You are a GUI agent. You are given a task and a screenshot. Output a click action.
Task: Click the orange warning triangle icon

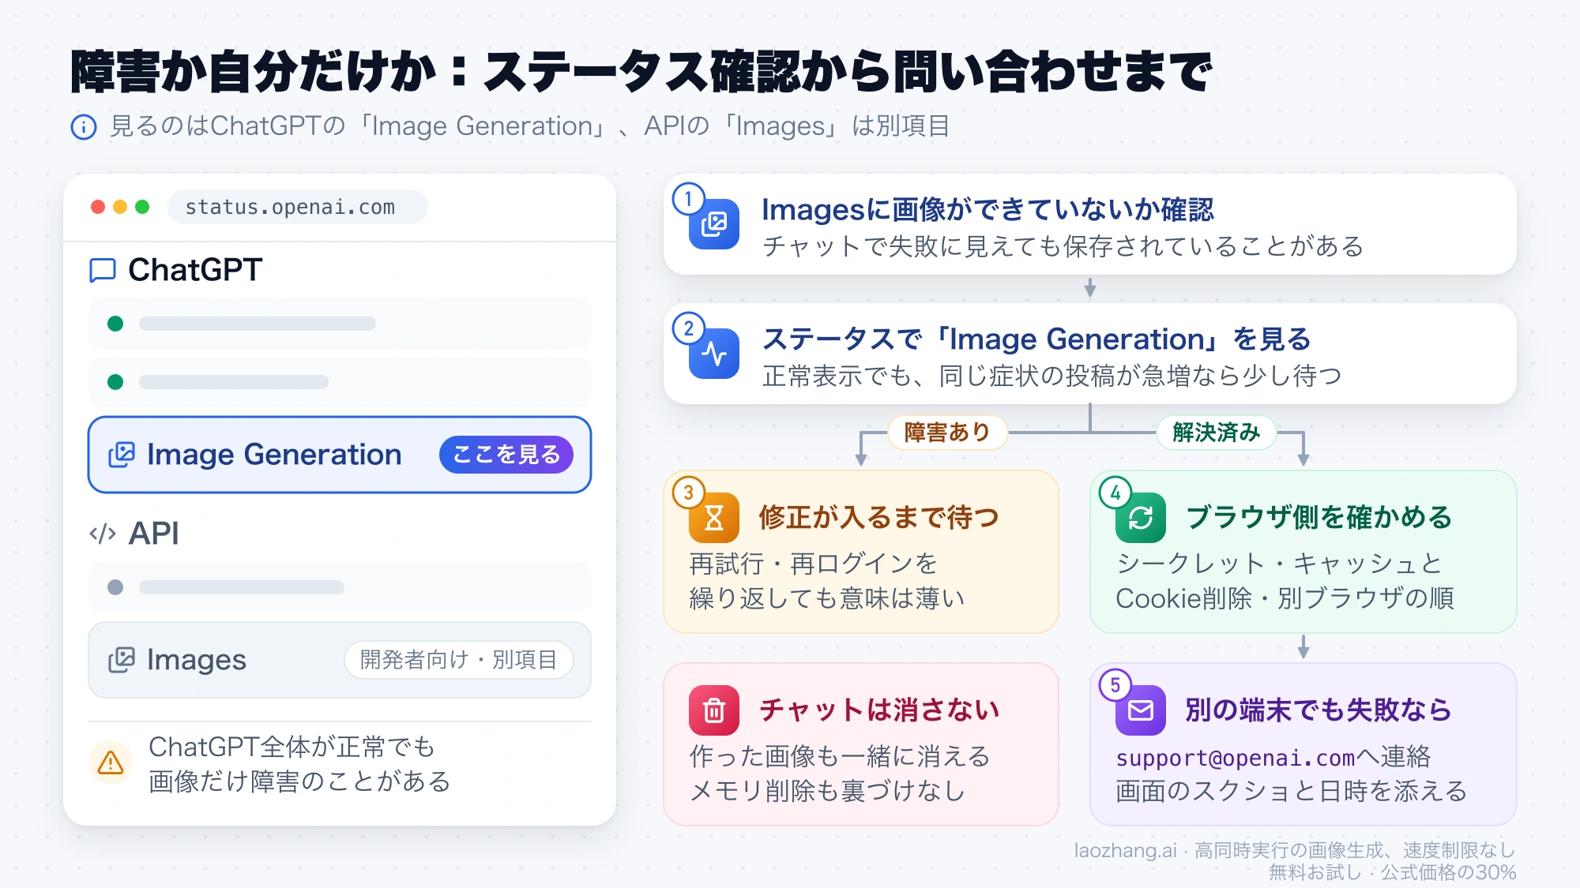pos(111,762)
